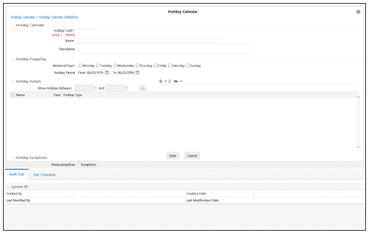Check the Tuesday weekend day box
Viewport: 369px width, 236px height.
point(98,65)
